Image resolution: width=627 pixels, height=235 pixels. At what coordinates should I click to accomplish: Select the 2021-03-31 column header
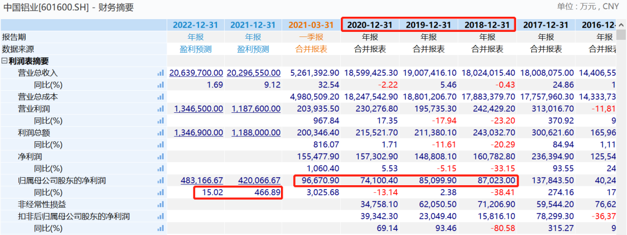pyautogui.click(x=311, y=25)
